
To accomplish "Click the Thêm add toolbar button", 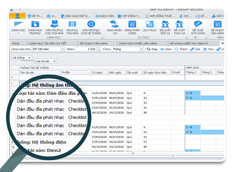I will tap(181, 49).
